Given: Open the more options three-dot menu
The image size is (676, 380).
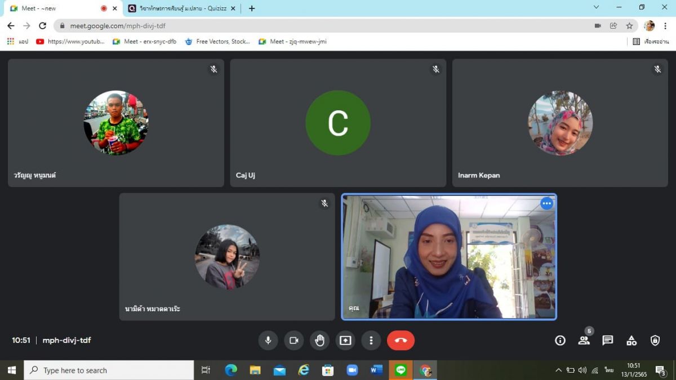Looking at the screenshot, I should tap(371, 341).
